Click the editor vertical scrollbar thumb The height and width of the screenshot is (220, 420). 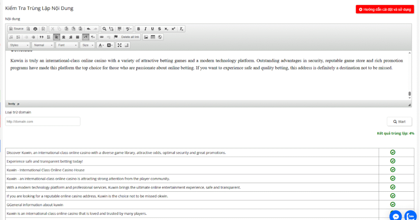[409, 94]
